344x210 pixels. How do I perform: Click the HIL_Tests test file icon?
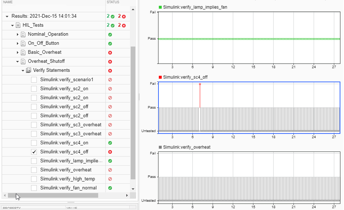18,25
